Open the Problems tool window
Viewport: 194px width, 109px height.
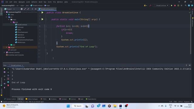pyautogui.click(x=53, y=99)
